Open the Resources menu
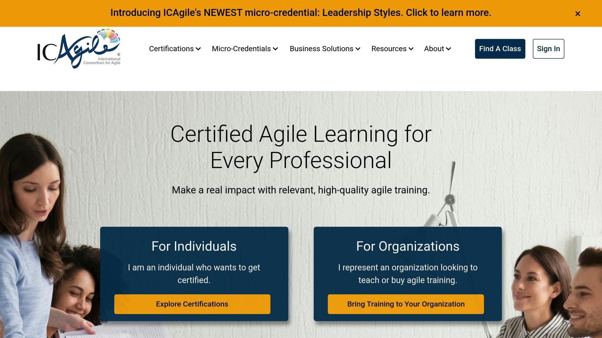Viewport: 602px width, 338px height. pyautogui.click(x=389, y=49)
